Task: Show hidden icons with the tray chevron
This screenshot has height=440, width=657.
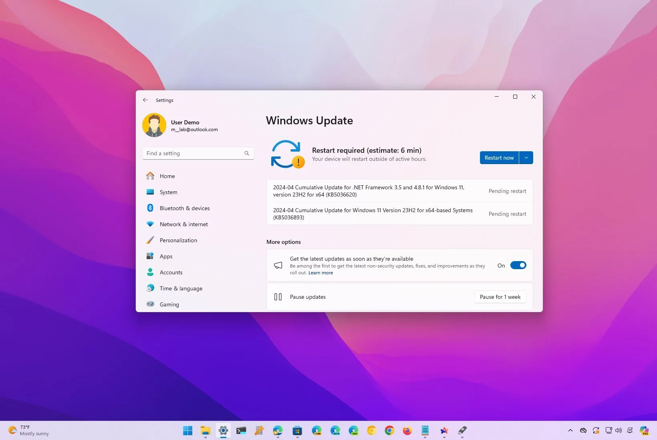Action: click(x=570, y=430)
